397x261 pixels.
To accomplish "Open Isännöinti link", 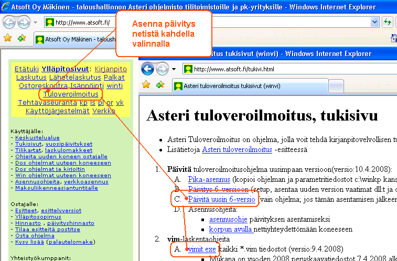I will point(87,86).
